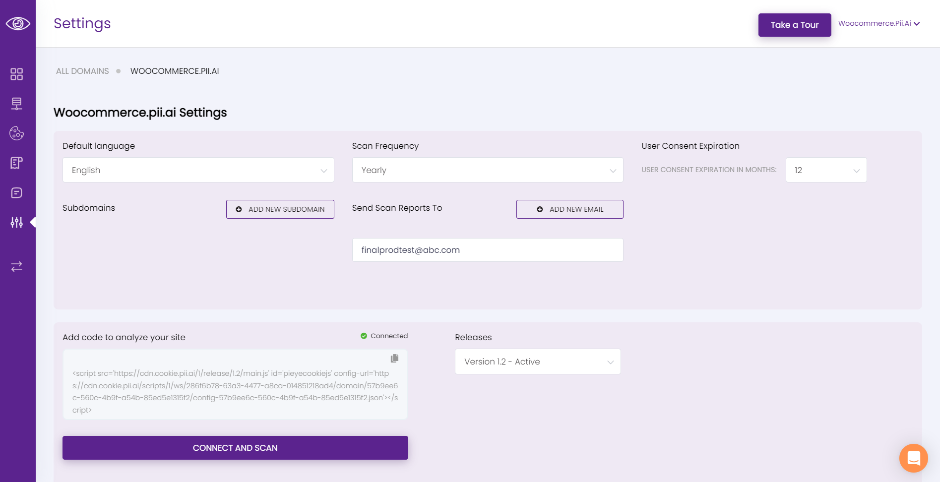
Task: Open the consent expiration months dropdown
Action: pyautogui.click(x=826, y=170)
